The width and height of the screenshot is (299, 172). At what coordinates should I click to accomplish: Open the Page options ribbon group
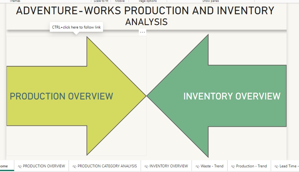147,1
